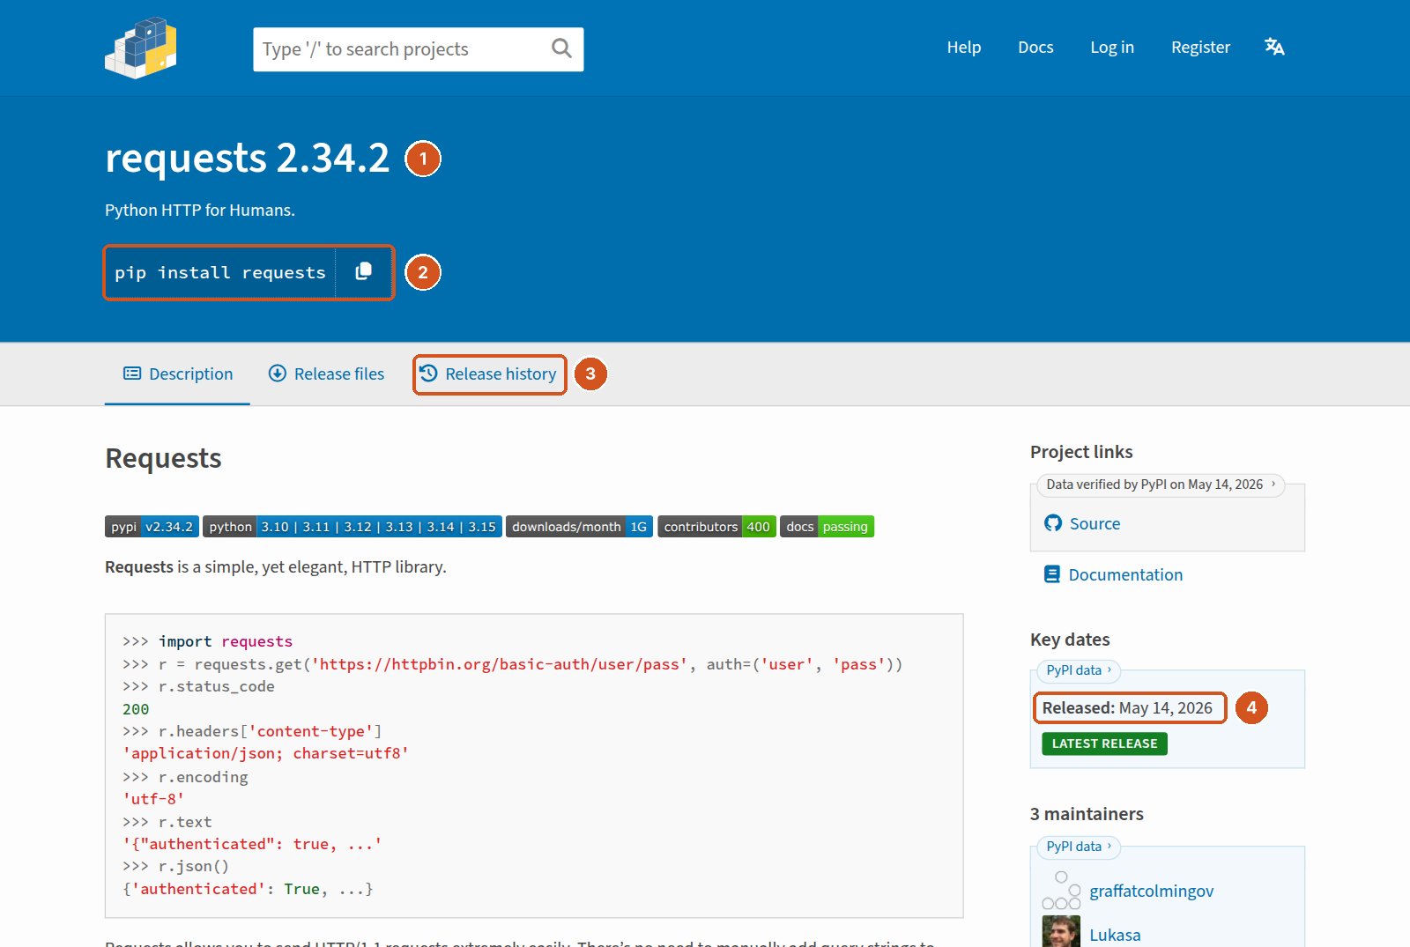Click Lukasa's avatar photo
This screenshot has width=1410, height=947.
pos(1061,932)
